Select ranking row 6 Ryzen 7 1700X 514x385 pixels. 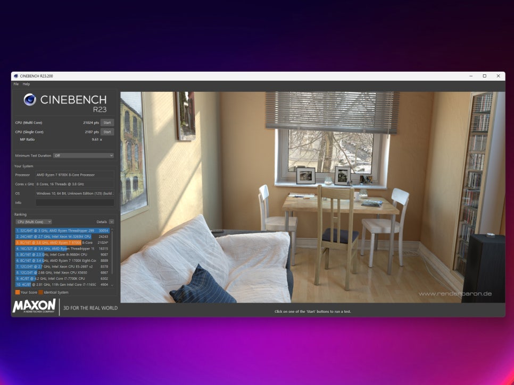click(x=62, y=261)
